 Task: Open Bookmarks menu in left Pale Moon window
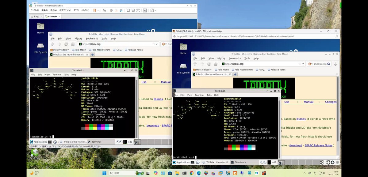92,39
